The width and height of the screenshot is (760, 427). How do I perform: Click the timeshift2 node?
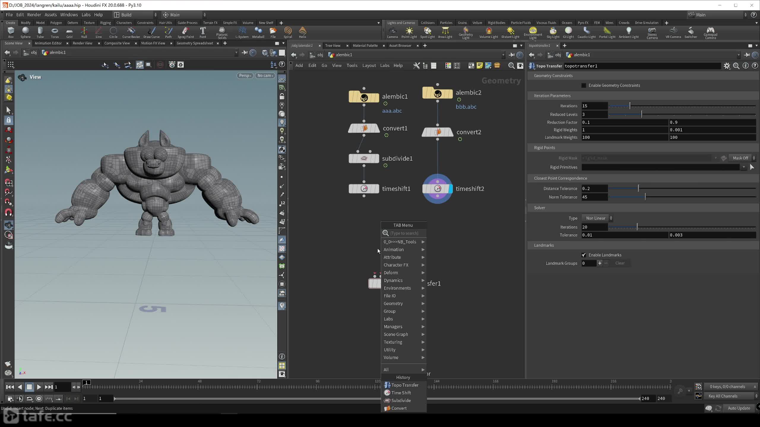437,189
